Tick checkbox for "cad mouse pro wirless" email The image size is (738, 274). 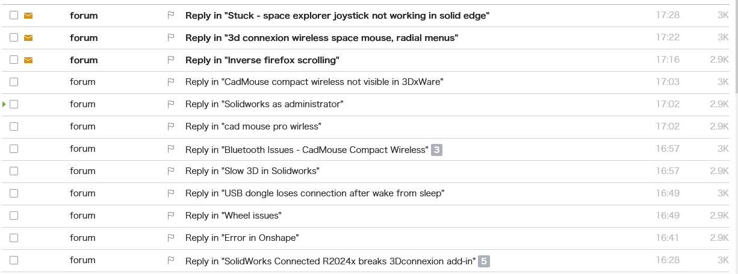point(14,126)
